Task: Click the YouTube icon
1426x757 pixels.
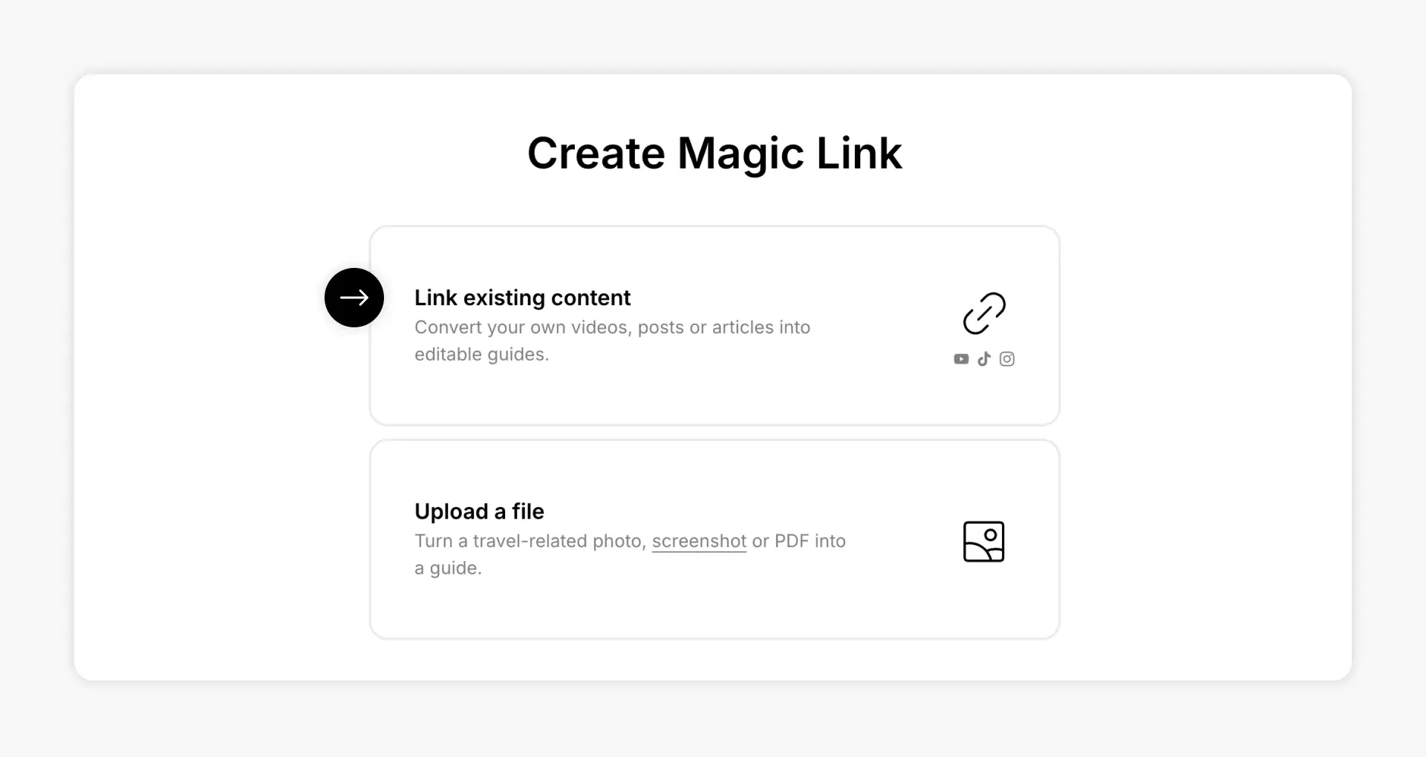Action: pos(961,359)
